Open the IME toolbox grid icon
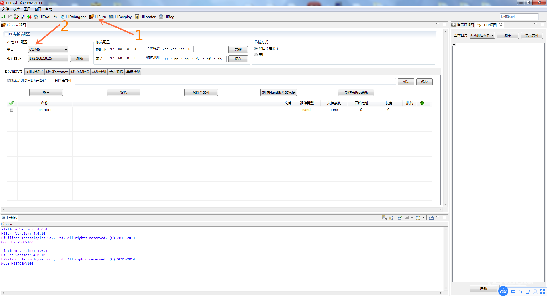 pyautogui.click(x=543, y=292)
